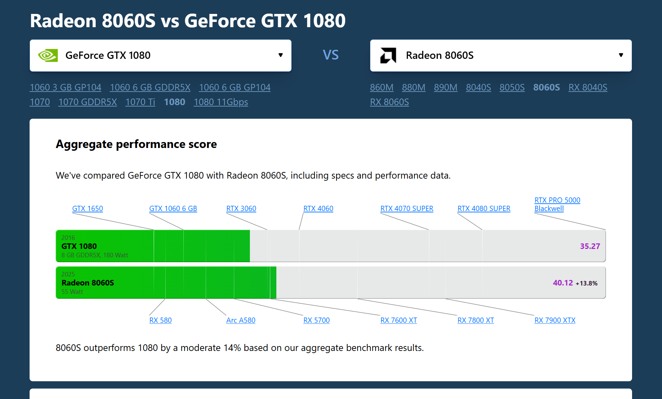This screenshot has height=399, width=662.
Task: Open the RX 7900 XTX link
Action: pyautogui.click(x=555, y=320)
